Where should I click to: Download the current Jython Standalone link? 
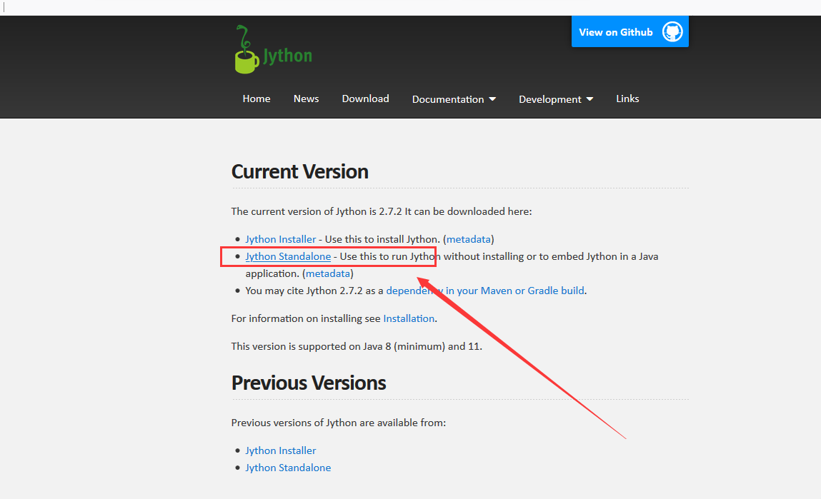[288, 256]
